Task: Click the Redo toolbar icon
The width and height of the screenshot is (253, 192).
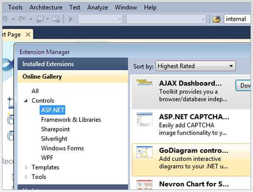Action: click(x=22, y=19)
